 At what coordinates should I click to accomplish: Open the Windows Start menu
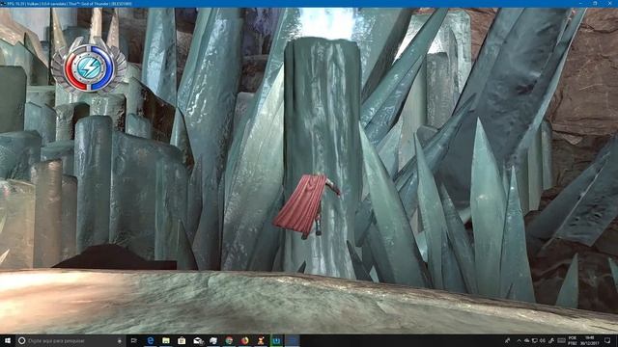click(x=7, y=340)
